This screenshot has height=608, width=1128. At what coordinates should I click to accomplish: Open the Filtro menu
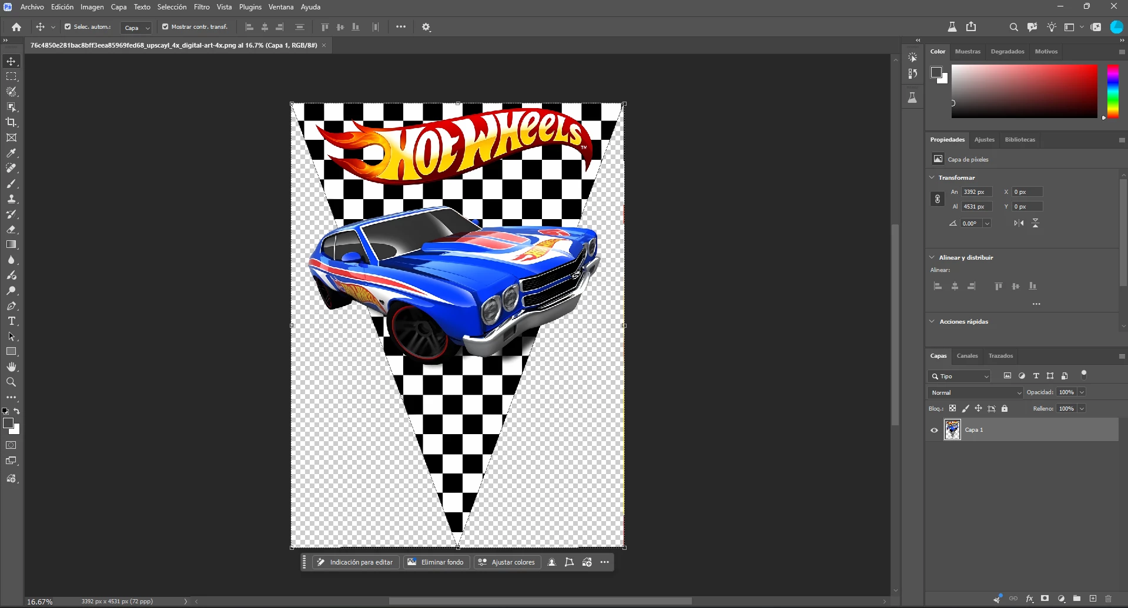[x=202, y=7]
